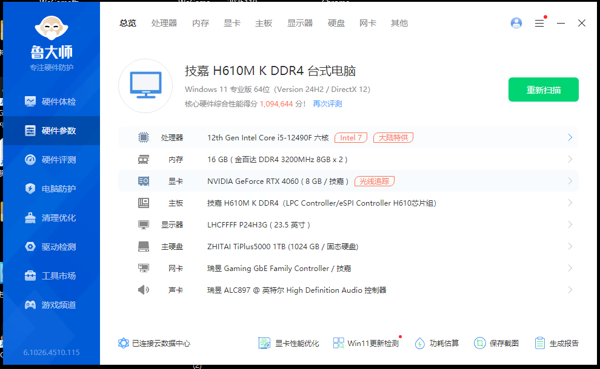Switch to the 硬盘 tab

336,23
